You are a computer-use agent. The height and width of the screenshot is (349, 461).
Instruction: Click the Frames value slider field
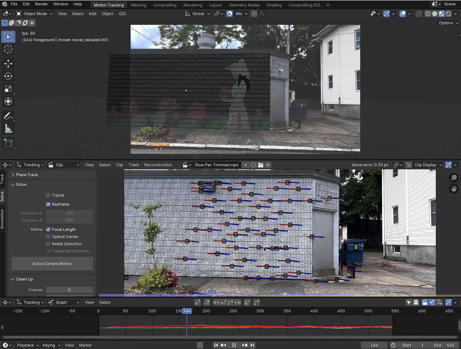tap(69, 290)
